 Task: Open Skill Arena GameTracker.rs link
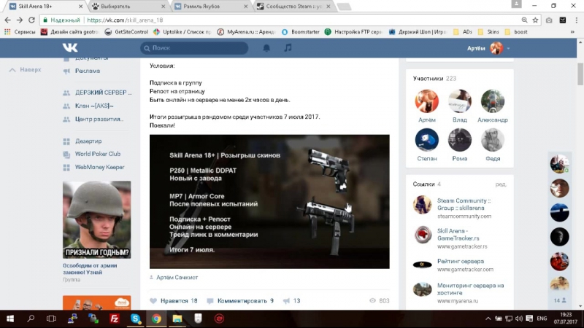point(458,235)
